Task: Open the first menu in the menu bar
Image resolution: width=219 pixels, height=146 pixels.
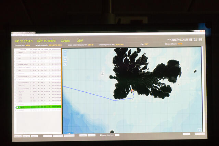Action: 14,35
